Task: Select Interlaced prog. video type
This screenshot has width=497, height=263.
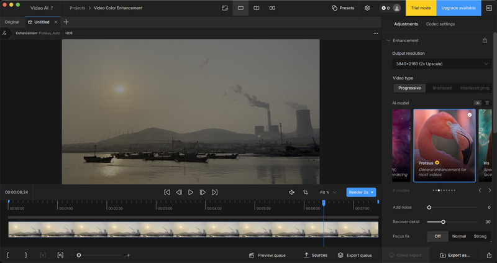Action: 475,88
